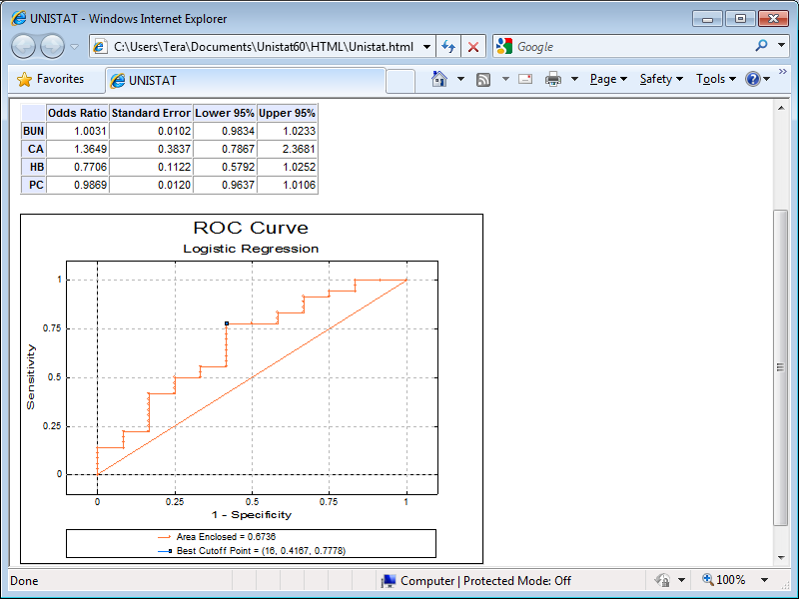Click the BUN row label

click(33, 131)
